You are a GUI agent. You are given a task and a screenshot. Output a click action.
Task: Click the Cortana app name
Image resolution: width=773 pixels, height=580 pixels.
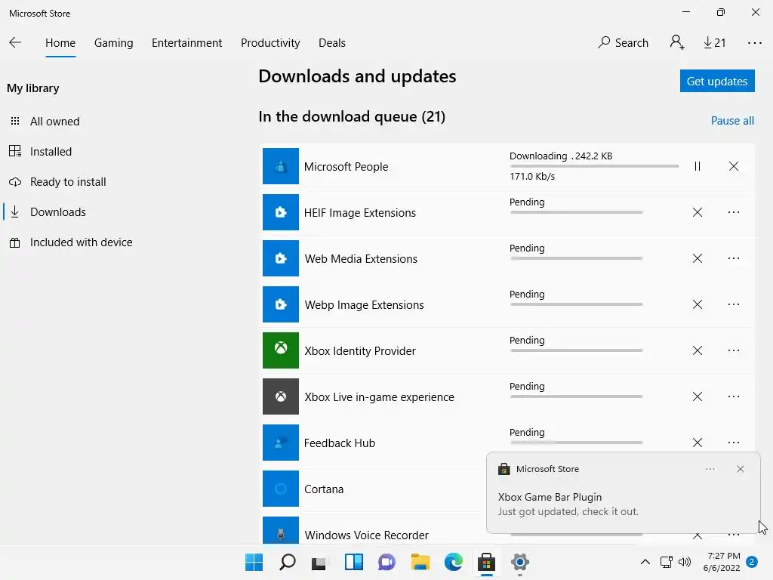click(x=323, y=489)
